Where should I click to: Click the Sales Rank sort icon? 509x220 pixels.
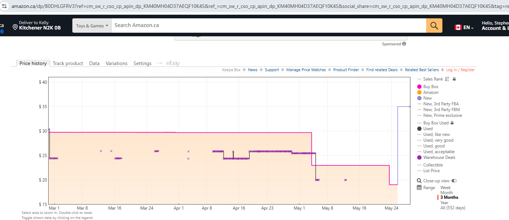click(x=447, y=79)
